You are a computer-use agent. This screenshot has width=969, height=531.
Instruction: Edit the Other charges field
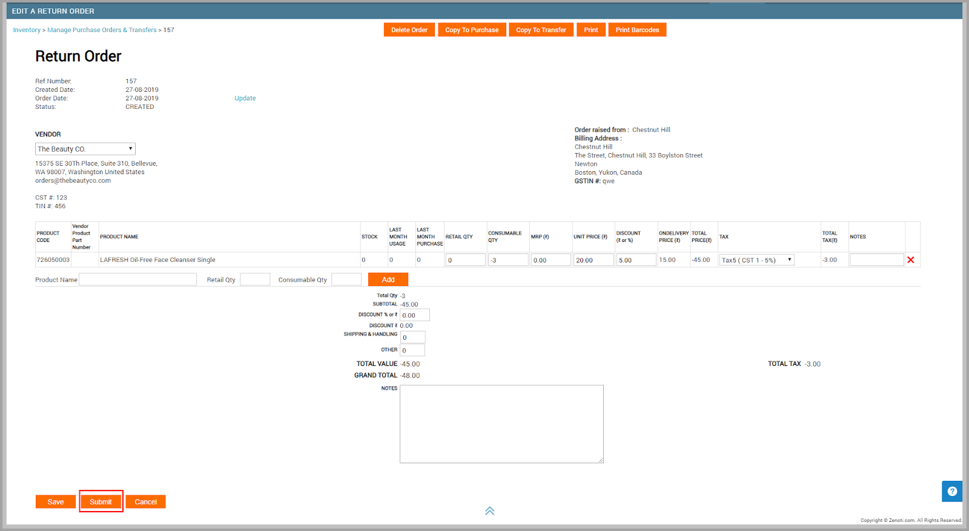coord(412,350)
